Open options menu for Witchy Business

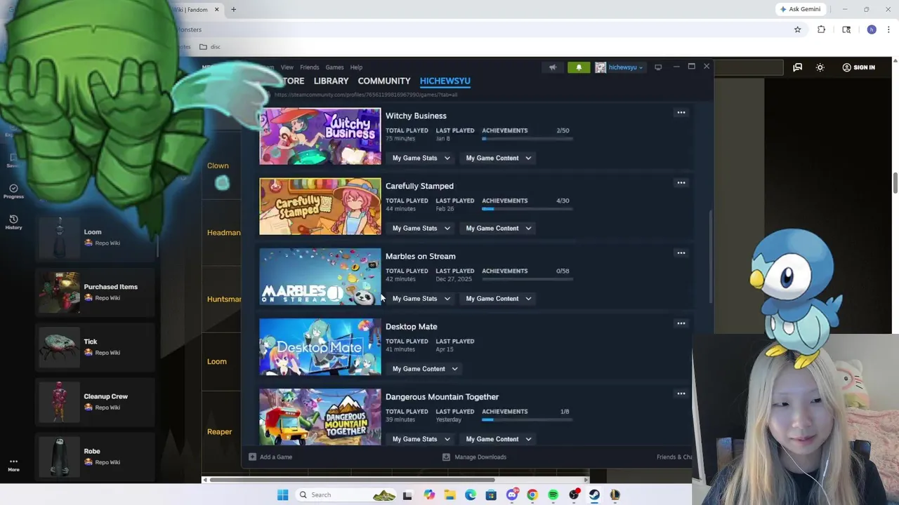pos(681,112)
